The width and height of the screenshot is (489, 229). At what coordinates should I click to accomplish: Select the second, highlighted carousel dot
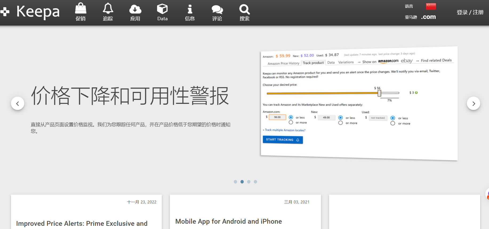point(242,182)
